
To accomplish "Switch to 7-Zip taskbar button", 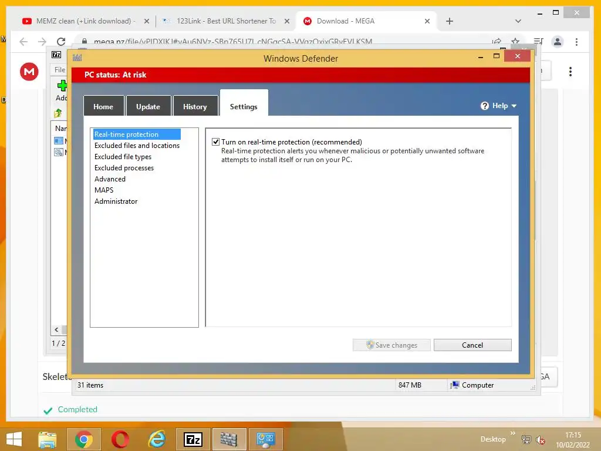I will click(193, 439).
